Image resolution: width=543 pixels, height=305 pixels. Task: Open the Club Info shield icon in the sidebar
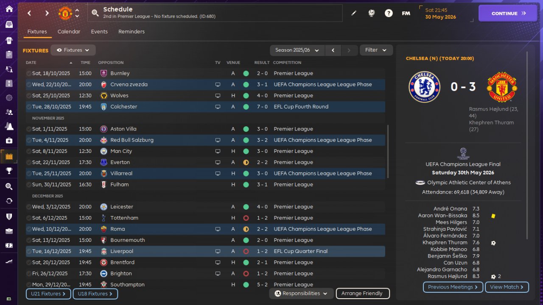9,216
